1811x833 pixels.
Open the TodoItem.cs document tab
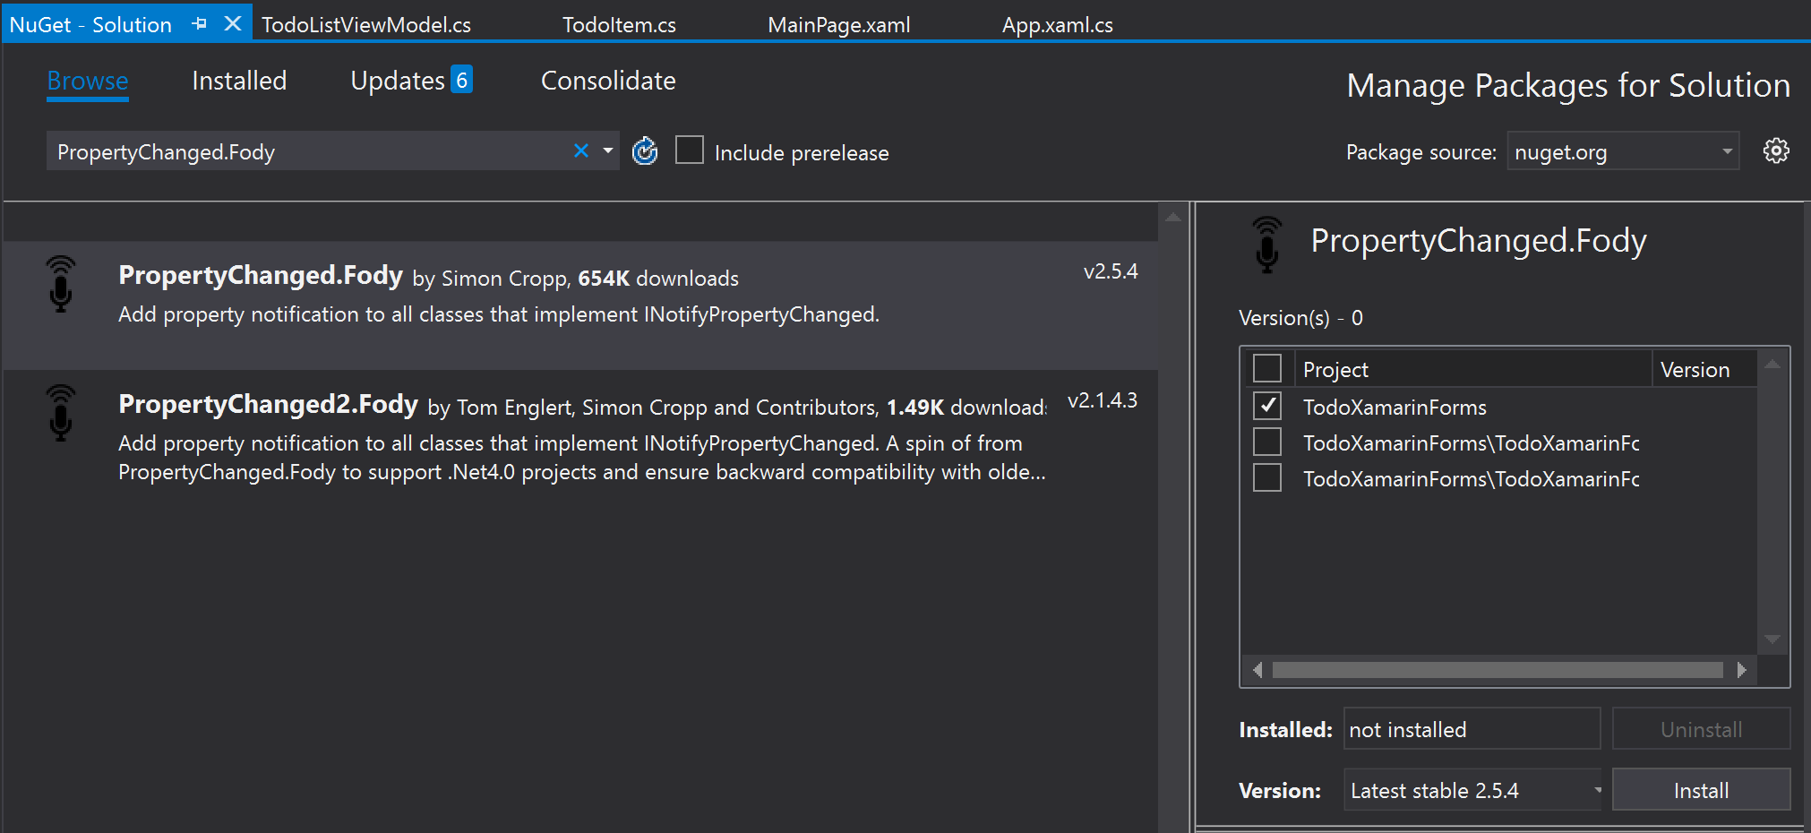619,24
